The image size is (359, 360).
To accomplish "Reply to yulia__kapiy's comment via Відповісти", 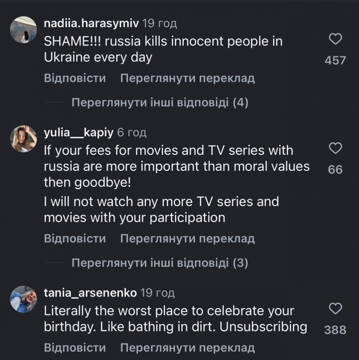I will pos(75,239).
